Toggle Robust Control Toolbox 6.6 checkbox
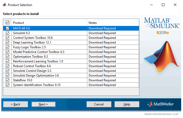The image size is (183, 118). (x=8, y=66)
